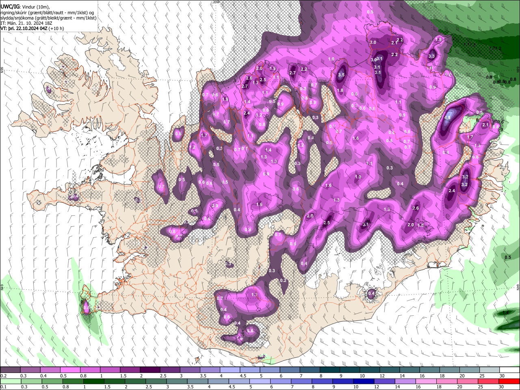This screenshot has height=390, width=520.
Task: Click the palest green rain swatch labeled 0.1
Action: click(11, 381)
